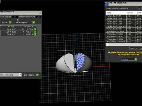
Task: Click green arrow on the 1,20 X 1,20 row
Action: [x=35, y=32]
